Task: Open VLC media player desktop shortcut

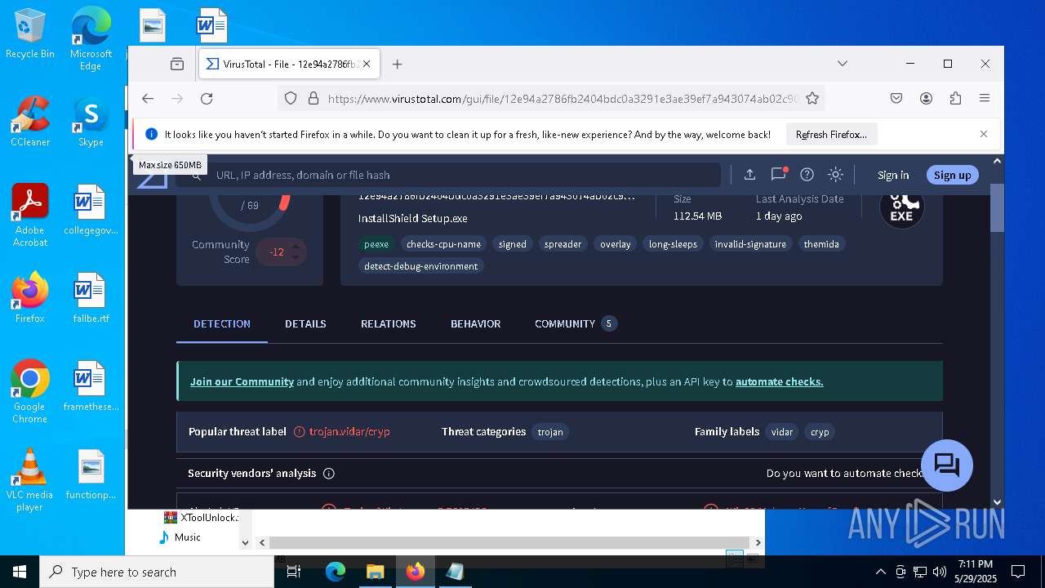Action: point(30,480)
